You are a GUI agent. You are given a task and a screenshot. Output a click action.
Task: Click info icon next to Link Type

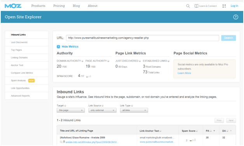coord(132,106)
